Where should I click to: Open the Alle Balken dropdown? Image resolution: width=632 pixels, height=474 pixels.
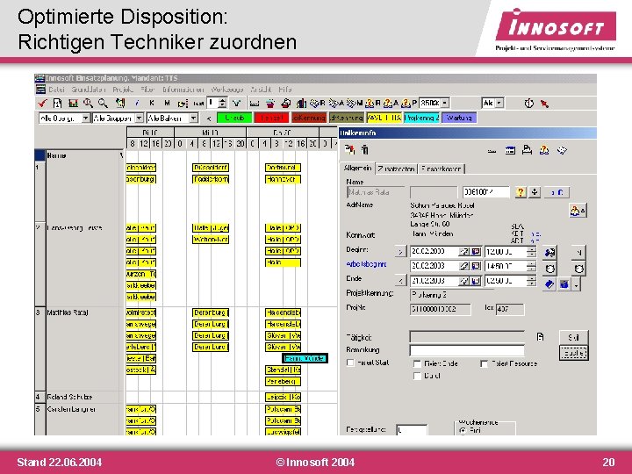click(x=194, y=118)
